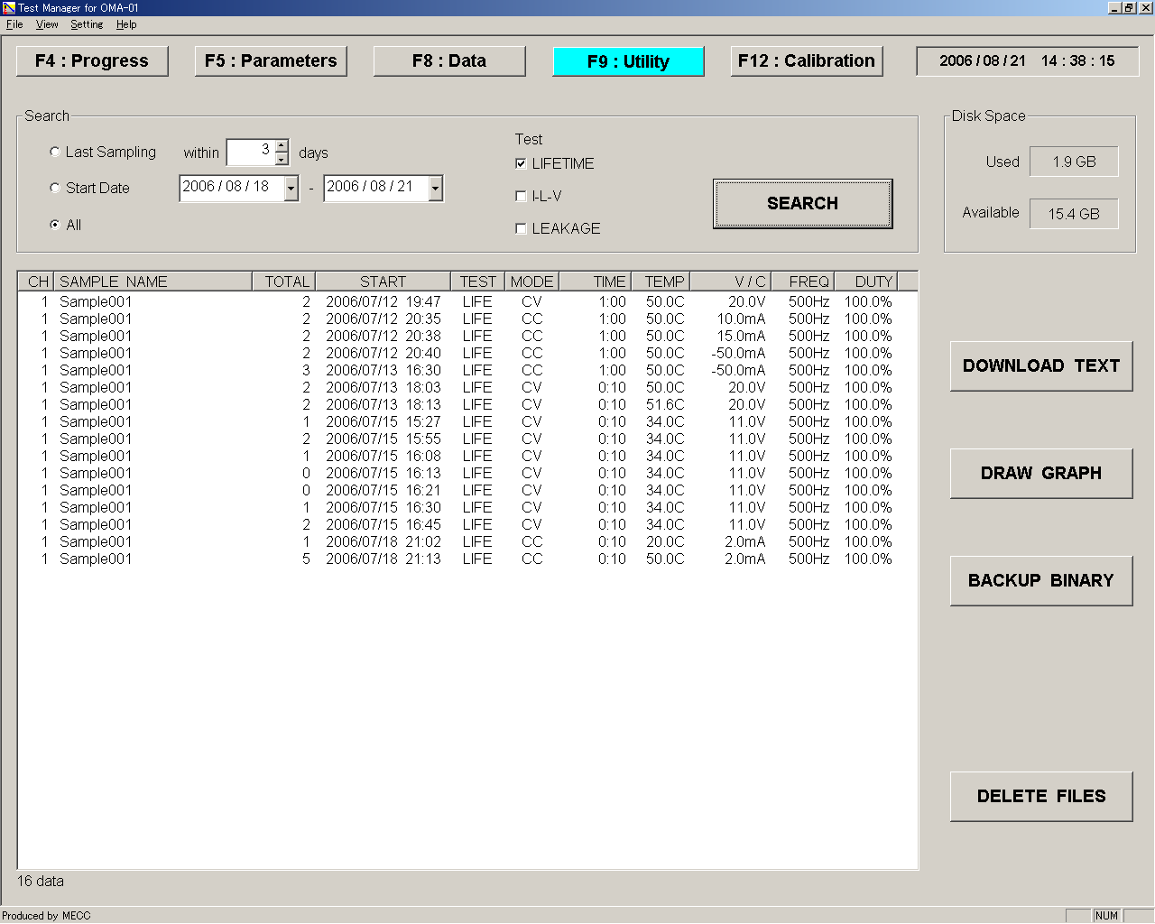This screenshot has width=1155, height=924.
Task: Sort by MODE column header
Action: 532,282
